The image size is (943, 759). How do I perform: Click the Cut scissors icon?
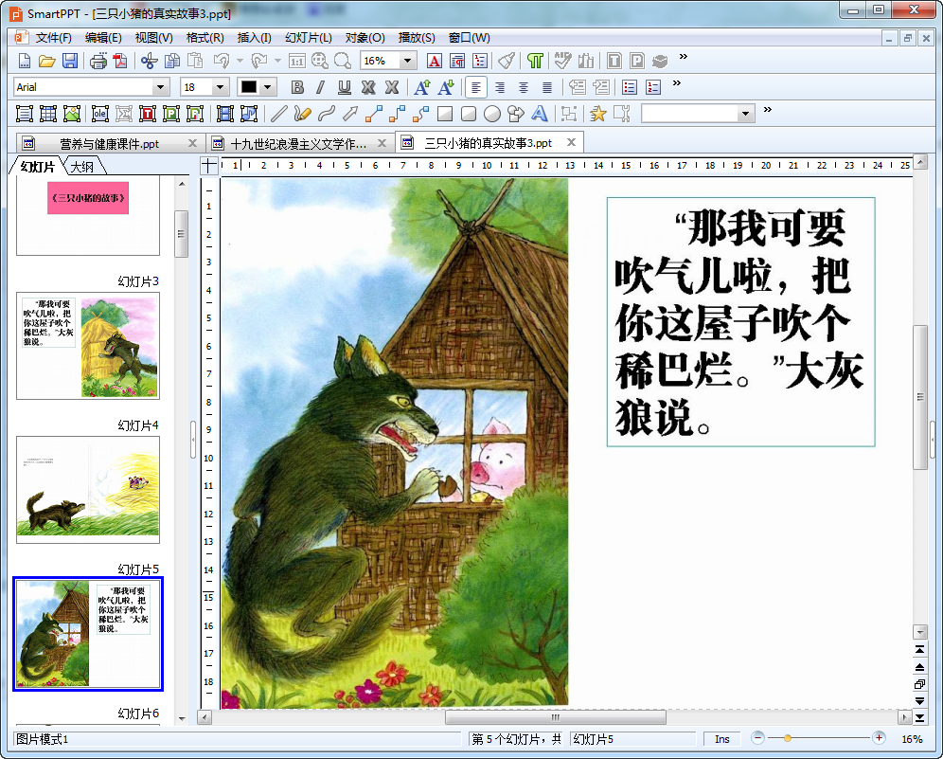(149, 61)
